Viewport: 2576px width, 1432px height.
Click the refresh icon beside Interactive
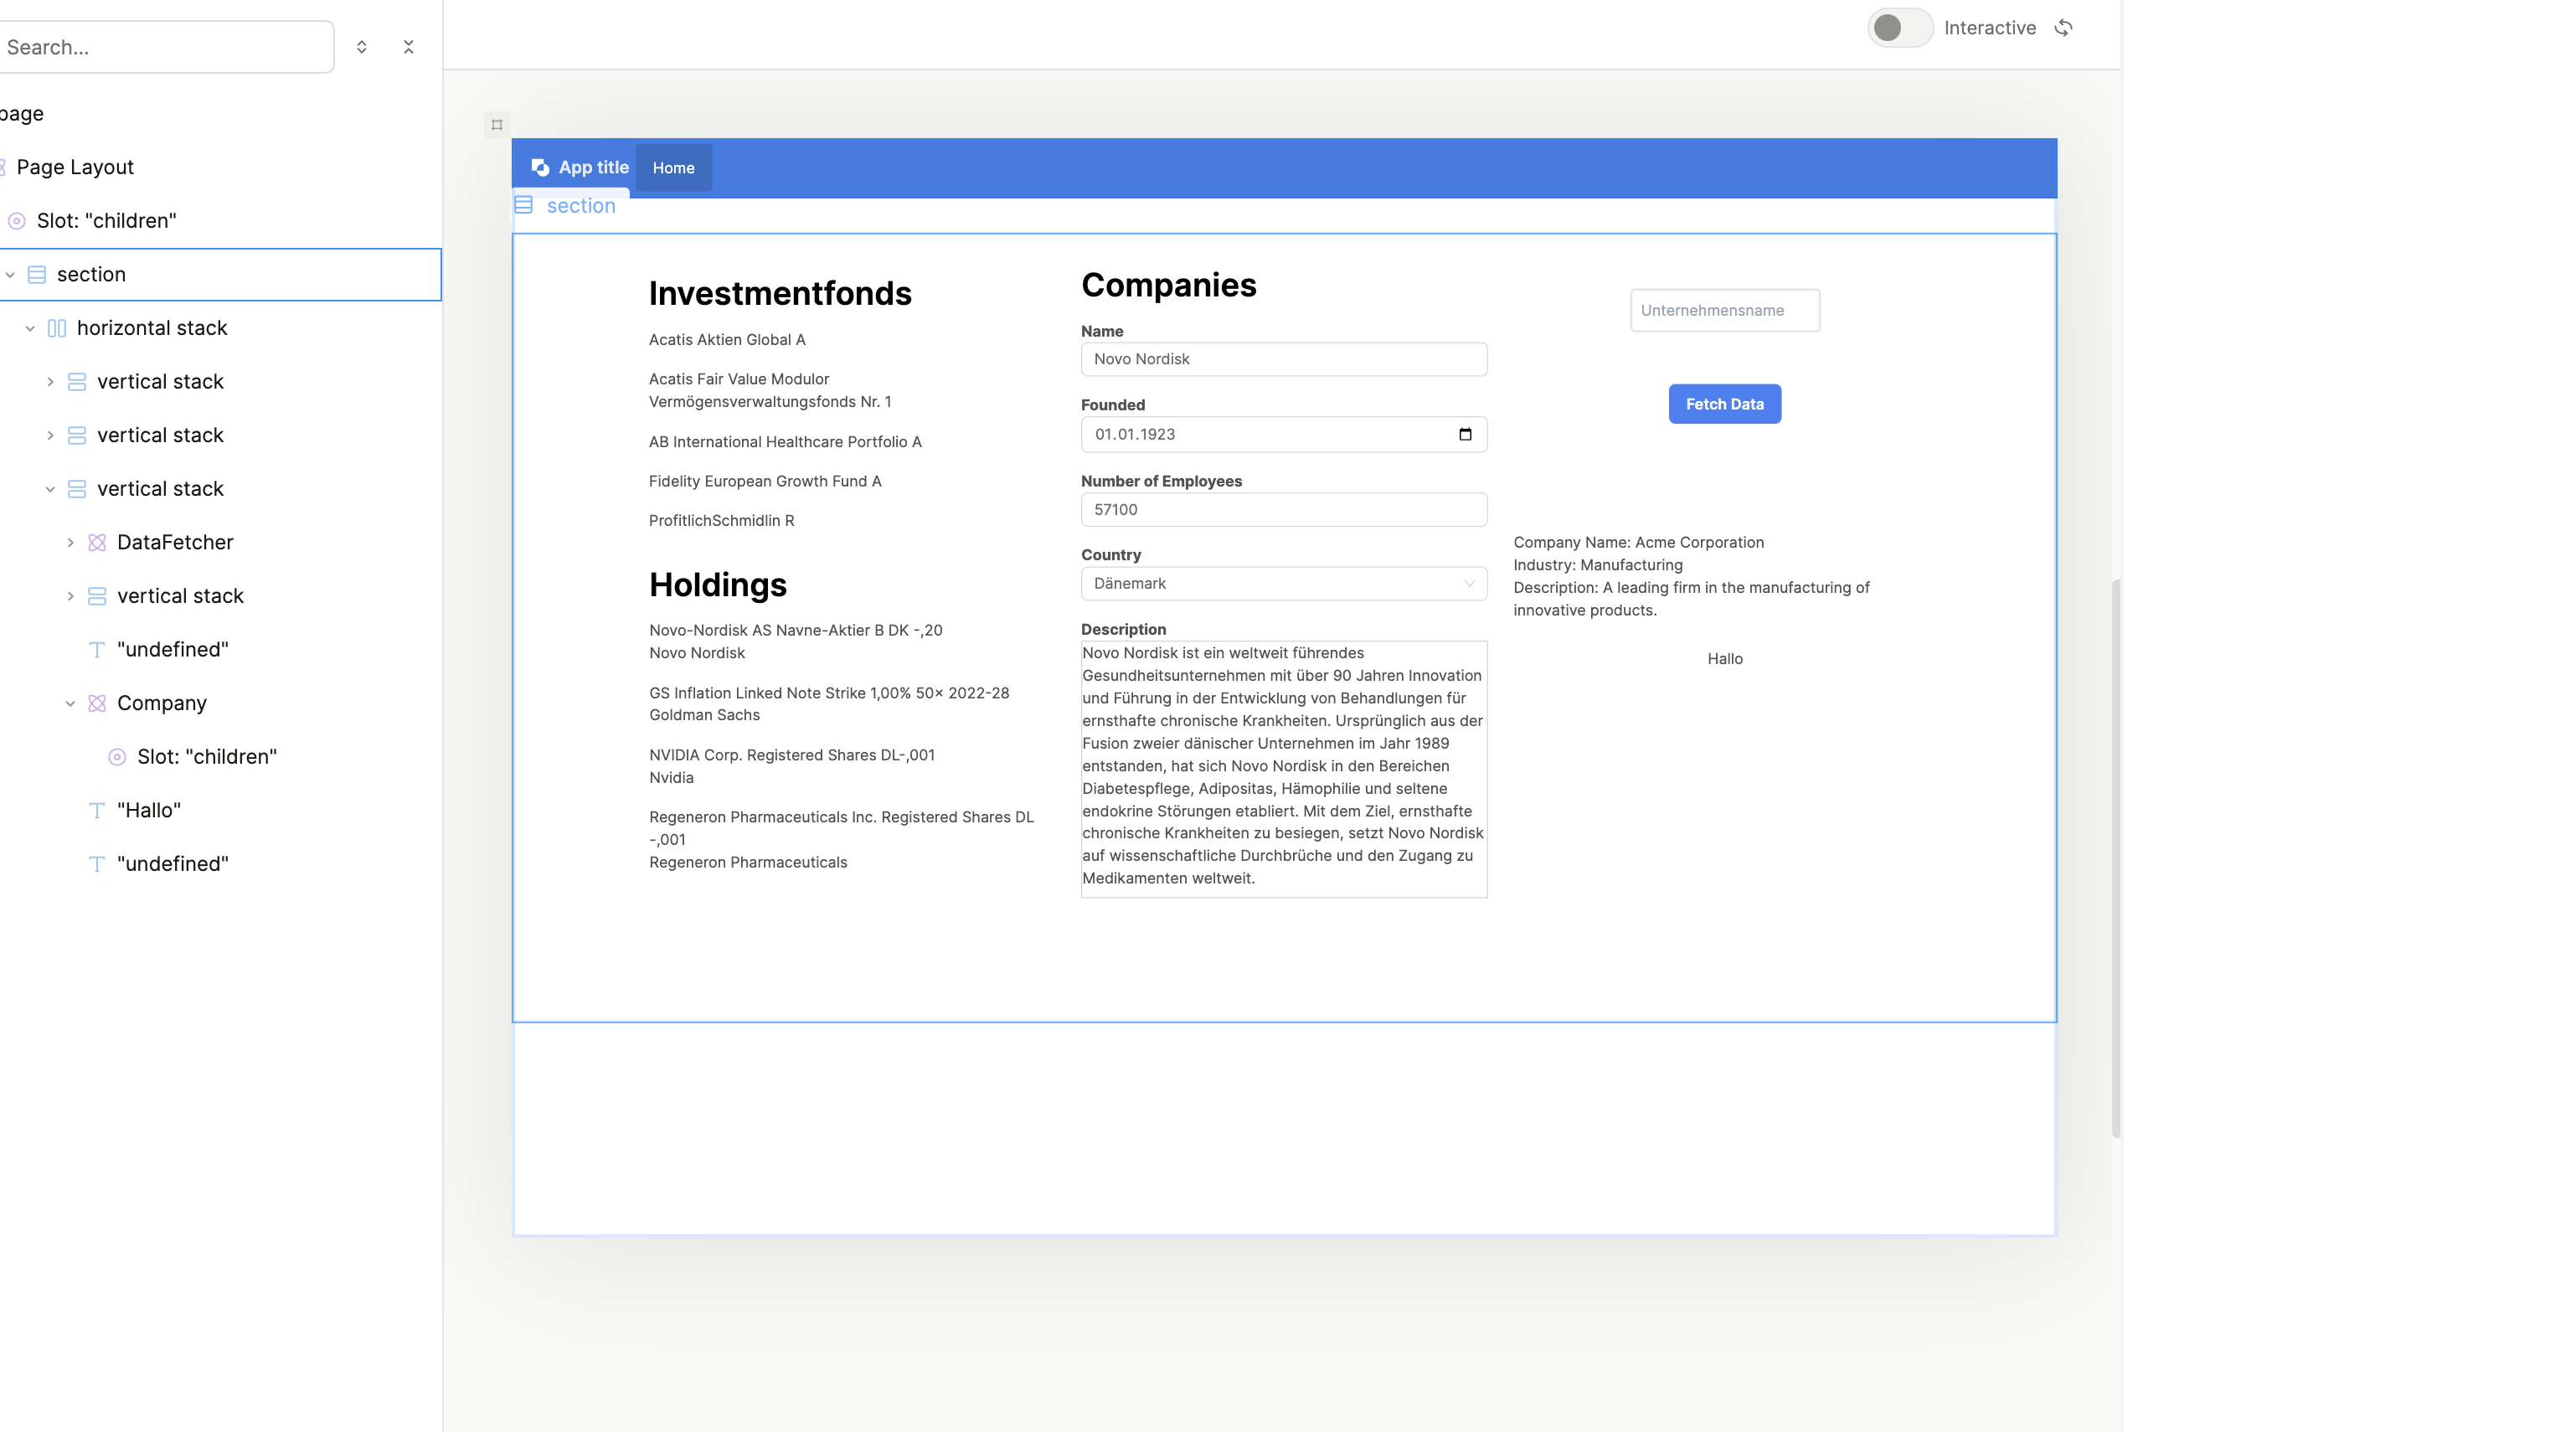click(x=2064, y=28)
